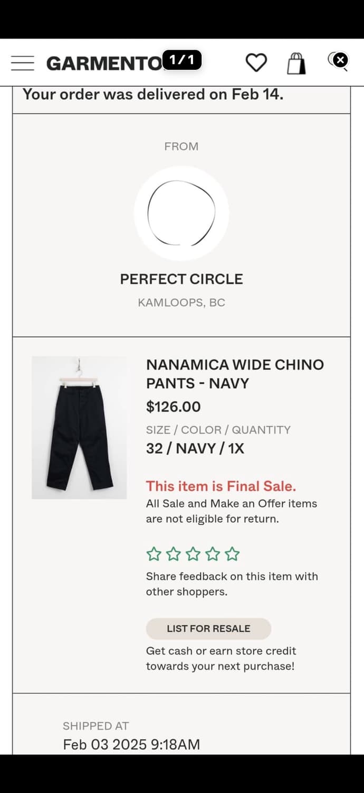This screenshot has height=793, width=364.
Task: Tap the Perfect Circle seller logo
Action: pyautogui.click(x=181, y=213)
